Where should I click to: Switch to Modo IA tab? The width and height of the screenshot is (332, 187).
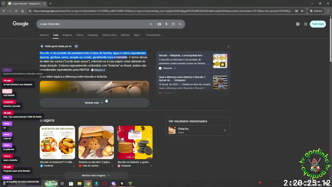[x=44, y=35]
